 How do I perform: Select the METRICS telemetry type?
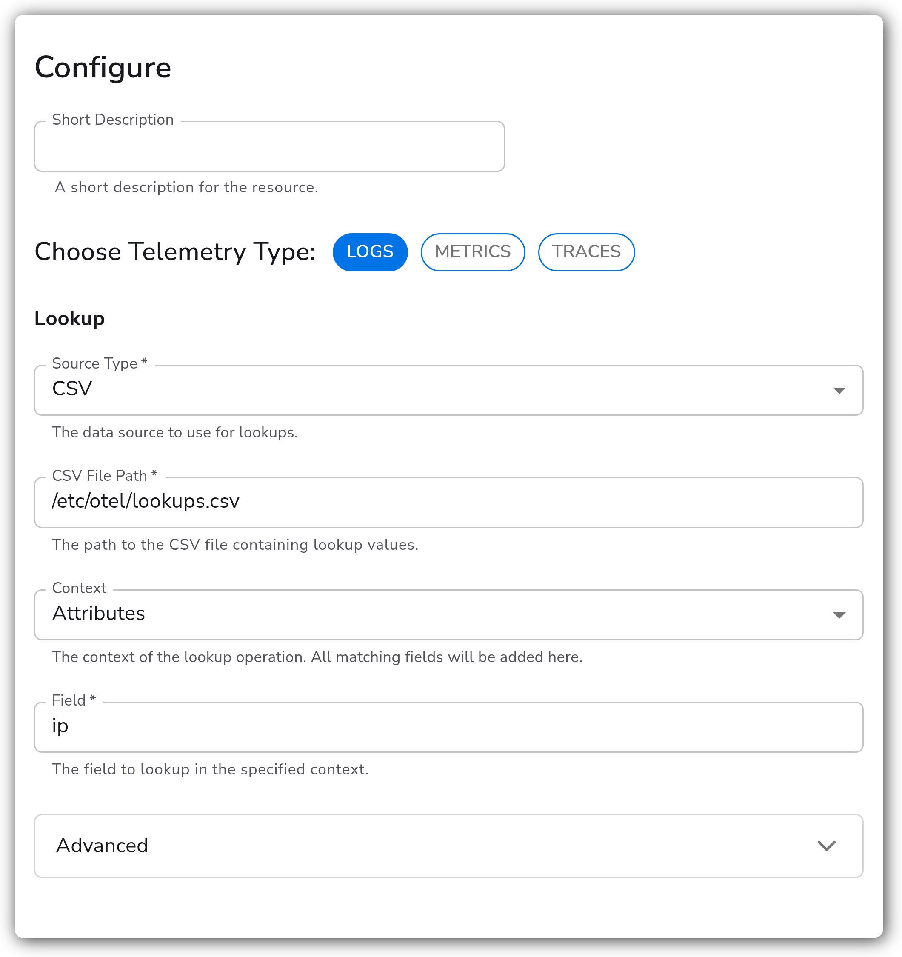pyautogui.click(x=473, y=252)
